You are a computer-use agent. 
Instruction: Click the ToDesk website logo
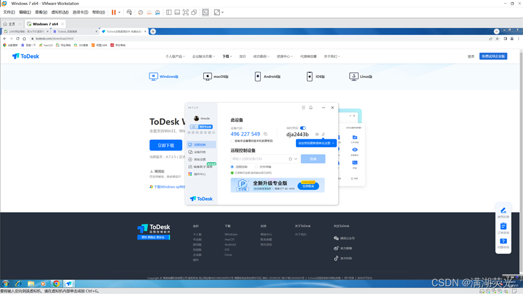coord(26,56)
